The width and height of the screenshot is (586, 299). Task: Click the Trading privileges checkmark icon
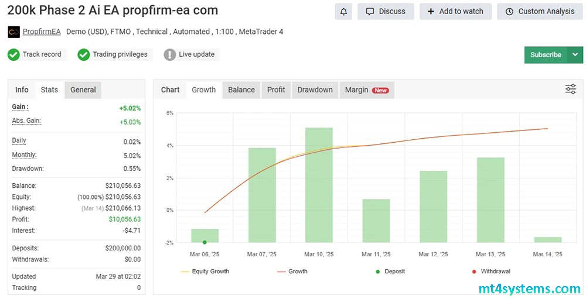pyautogui.click(x=83, y=54)
